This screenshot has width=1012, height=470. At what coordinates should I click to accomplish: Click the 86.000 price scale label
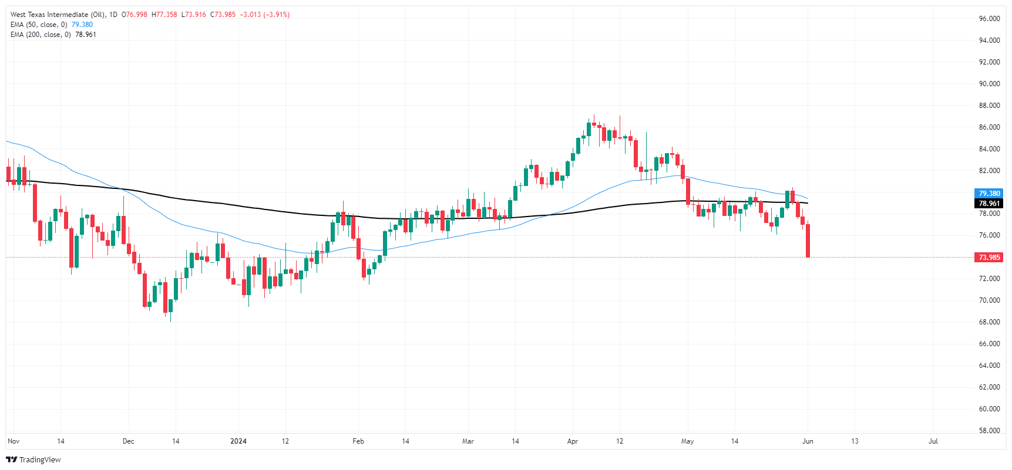pyautogui.click(x=989, y=127)
